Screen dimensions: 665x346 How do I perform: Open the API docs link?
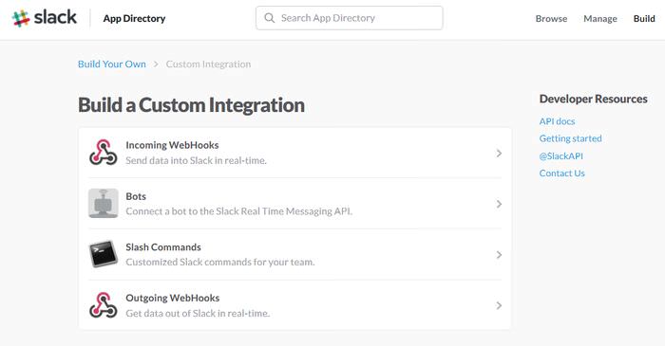557,121
